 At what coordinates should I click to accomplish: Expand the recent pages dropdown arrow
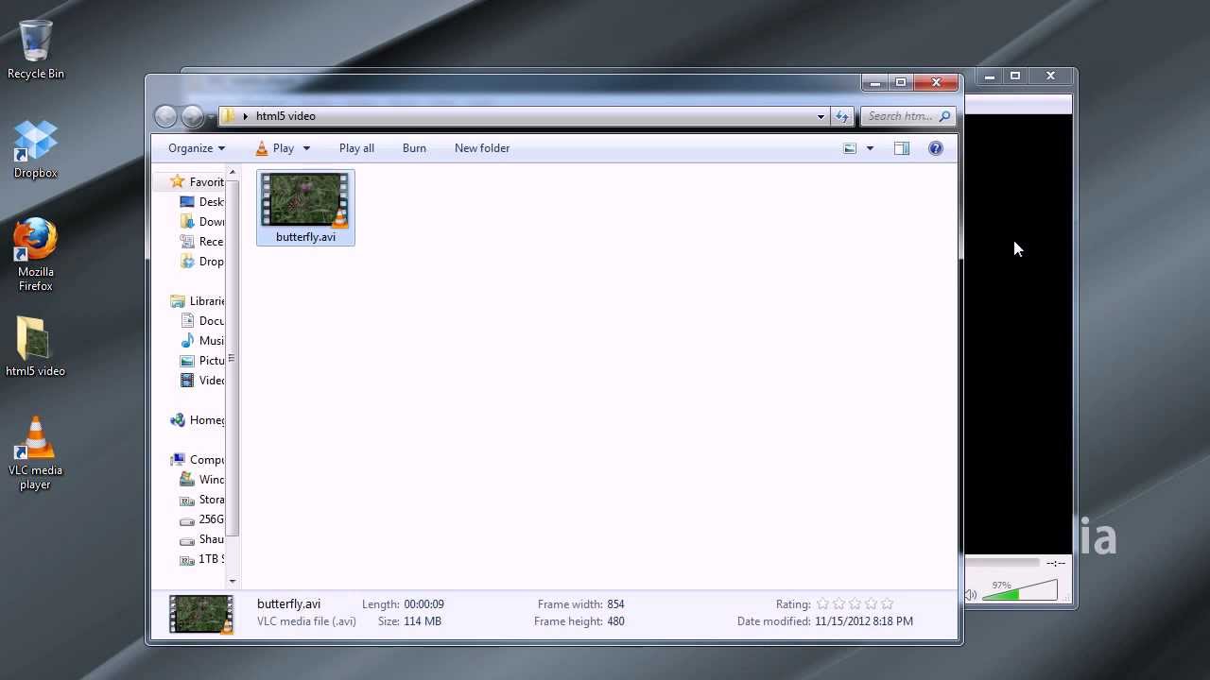212,116
